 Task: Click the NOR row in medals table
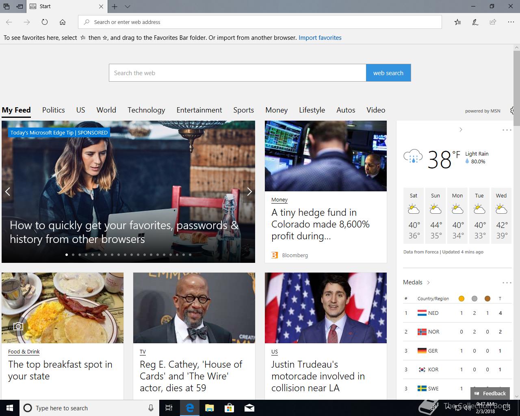[x=457, y=332]
